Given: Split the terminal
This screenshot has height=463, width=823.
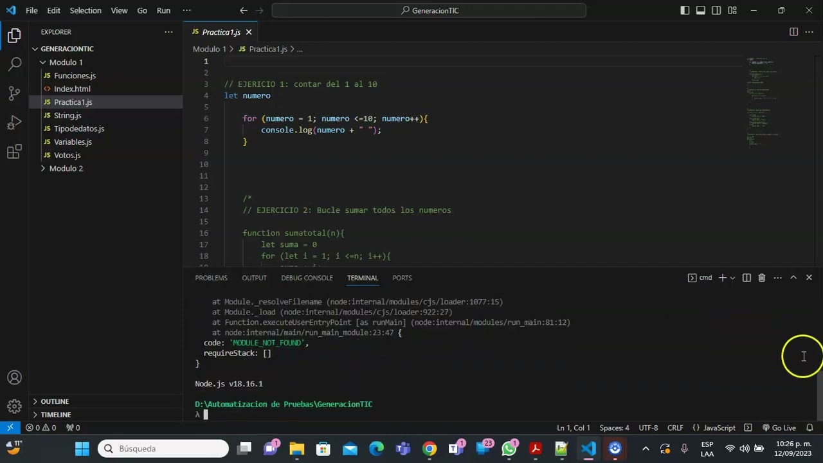Looking at the screenshot, I should (x=746, y=278).
